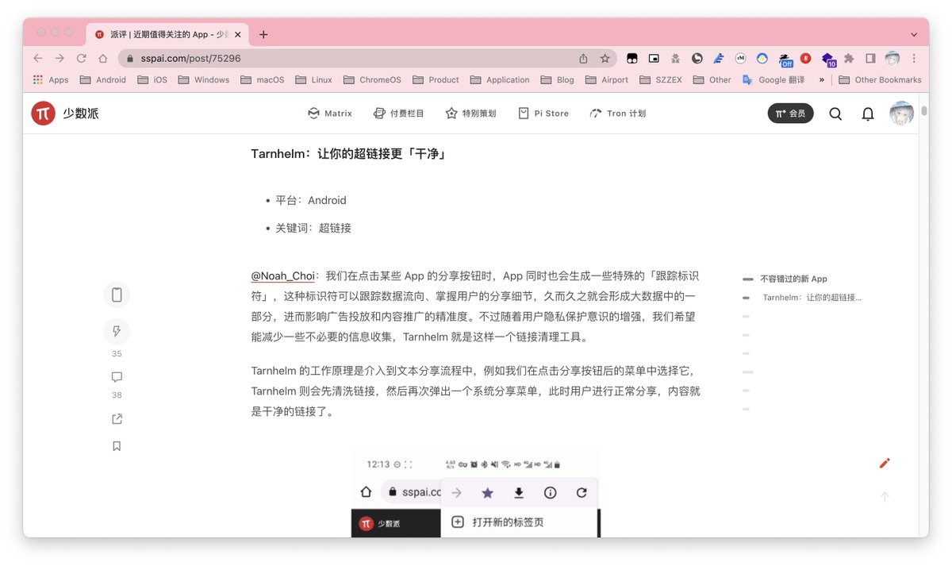Open the Chrome three-dot menu
This screenshot has width=952, height=566.
[x=914, y=58]
